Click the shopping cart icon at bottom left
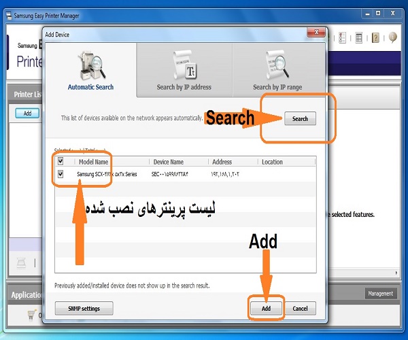Image resolution: width=408 pixels, height=340 pixels. pyautogui.click(x=30, y=314)
